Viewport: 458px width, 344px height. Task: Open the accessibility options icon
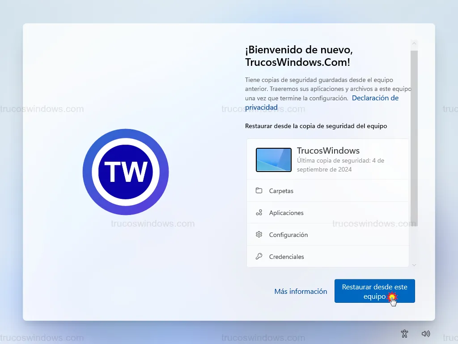[x=405, y=334]
